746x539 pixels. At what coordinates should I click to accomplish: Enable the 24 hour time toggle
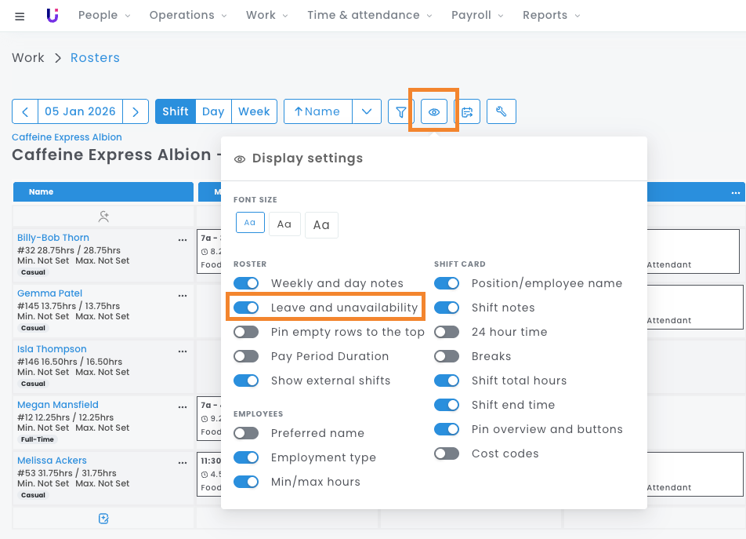pyautogui.click(x=447, y=332)
